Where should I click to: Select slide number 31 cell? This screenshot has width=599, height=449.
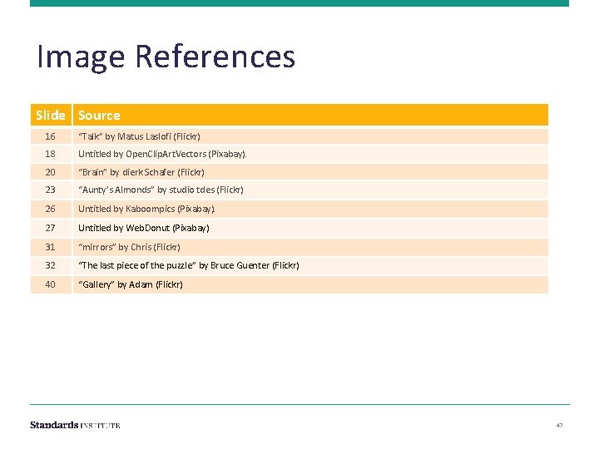[51, 247]
